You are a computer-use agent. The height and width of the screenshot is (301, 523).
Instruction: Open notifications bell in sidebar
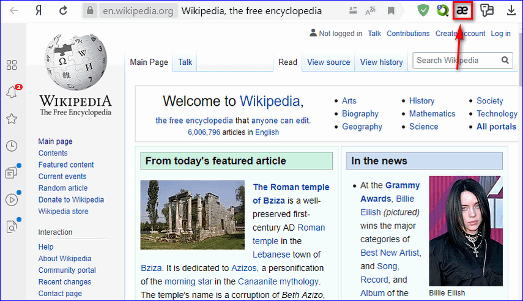(x=12, y=92)
